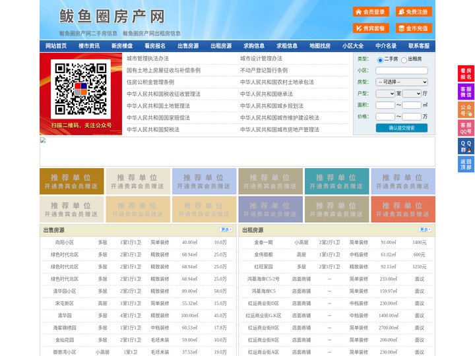Open 看房报名 navigation item
The height and width of the screenshot is (356, 475).
point(155,46)
